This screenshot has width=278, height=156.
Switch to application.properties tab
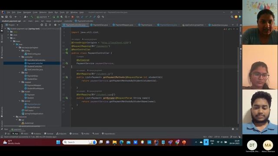click(x=194, y=25)
